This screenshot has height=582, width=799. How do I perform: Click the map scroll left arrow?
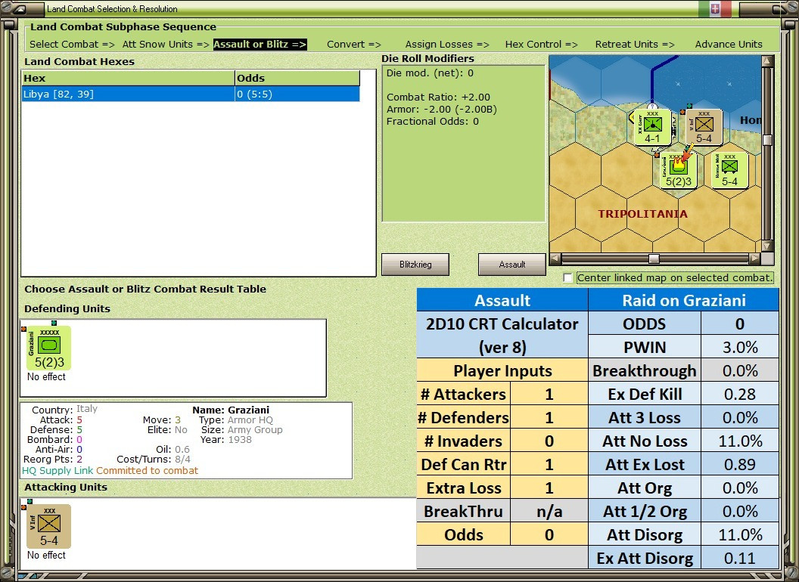pyautogui.click(x=555, y=258)
